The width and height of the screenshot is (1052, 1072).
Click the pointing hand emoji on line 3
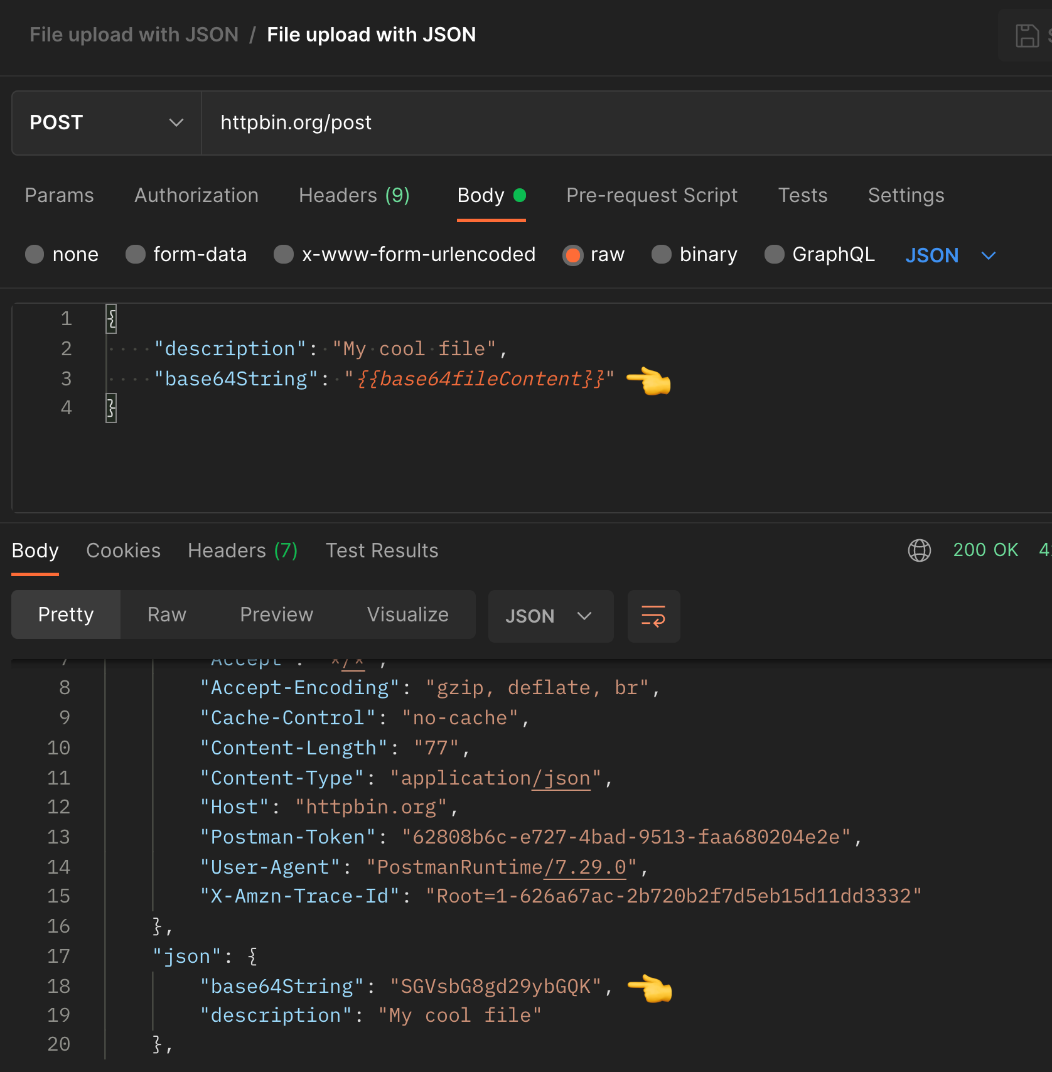coord(649,380)
